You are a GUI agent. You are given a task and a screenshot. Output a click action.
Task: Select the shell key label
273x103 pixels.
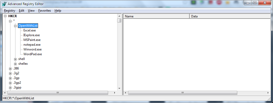22,59
